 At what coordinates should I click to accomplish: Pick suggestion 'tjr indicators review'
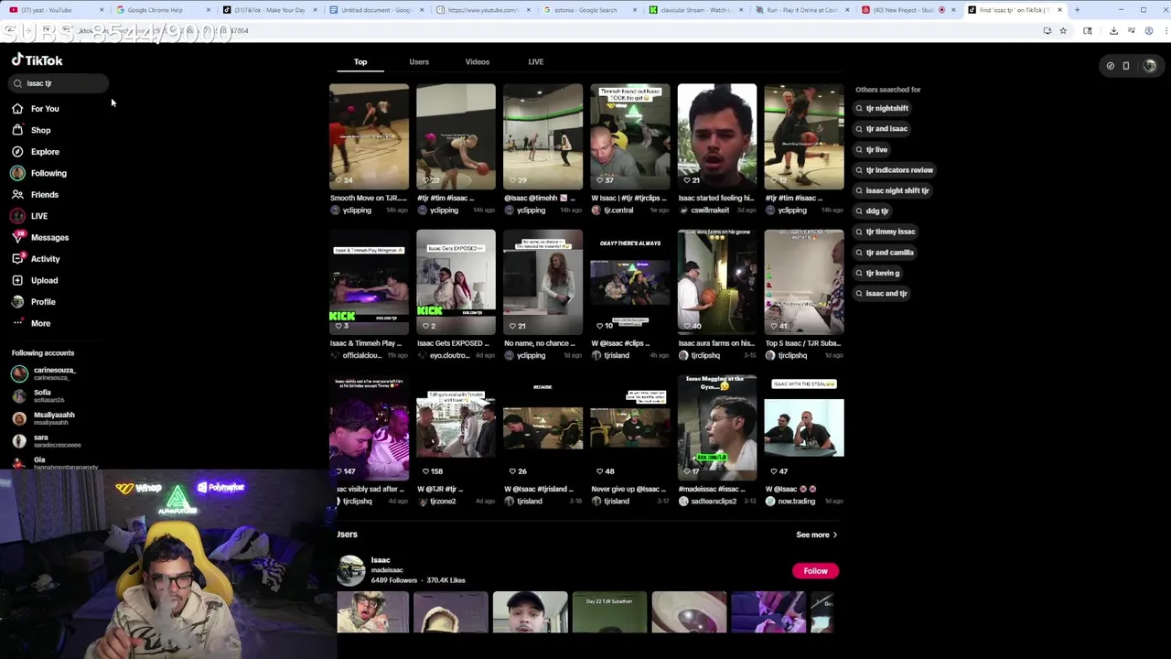[894, 170]
